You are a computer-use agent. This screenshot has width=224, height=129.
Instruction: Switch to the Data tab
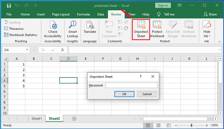(101, 14)
